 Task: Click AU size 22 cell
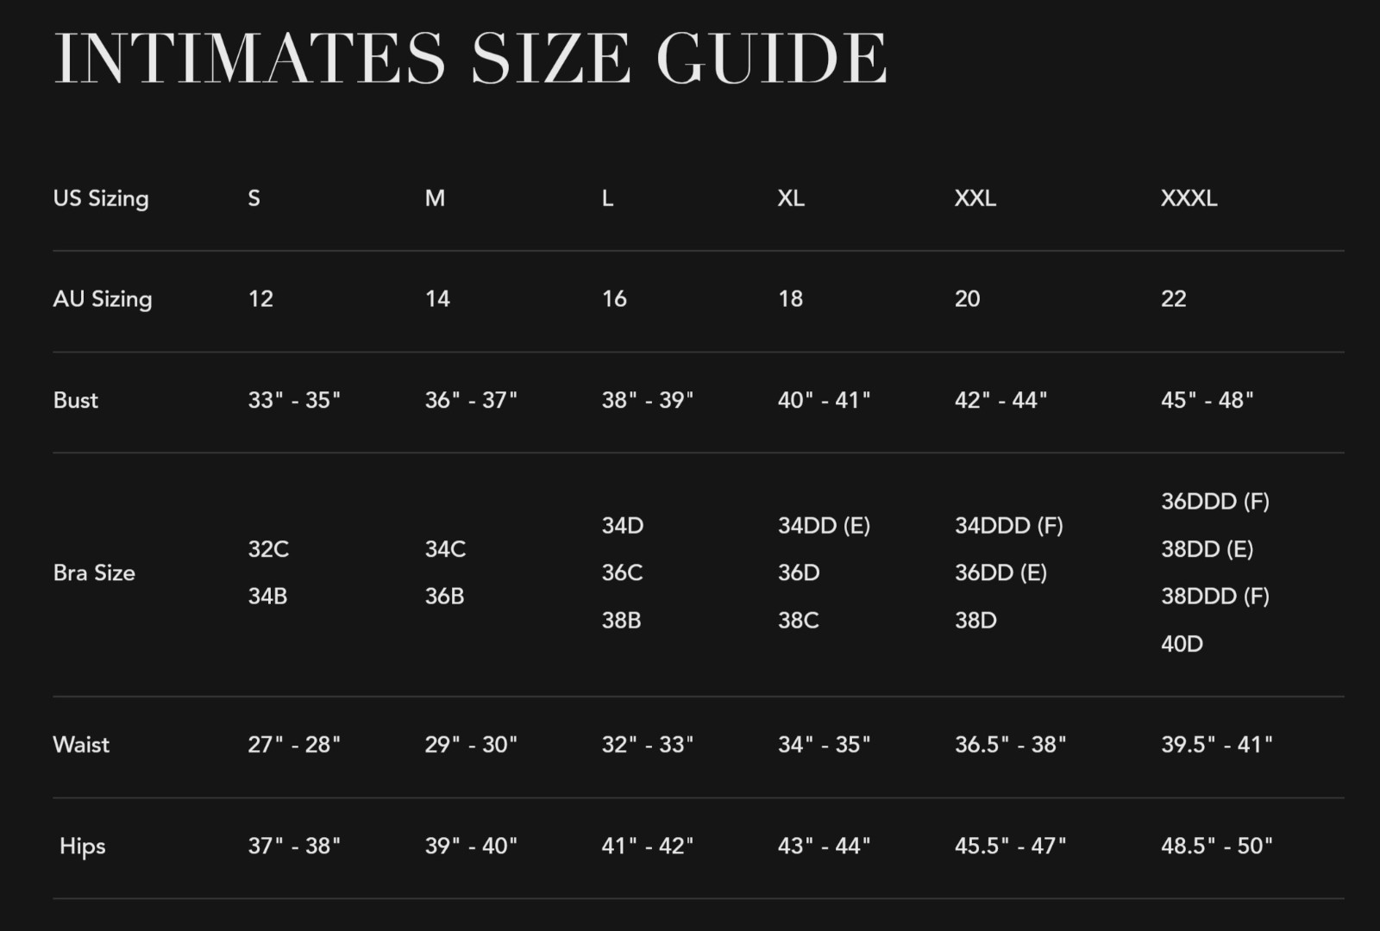(1173, 299)
